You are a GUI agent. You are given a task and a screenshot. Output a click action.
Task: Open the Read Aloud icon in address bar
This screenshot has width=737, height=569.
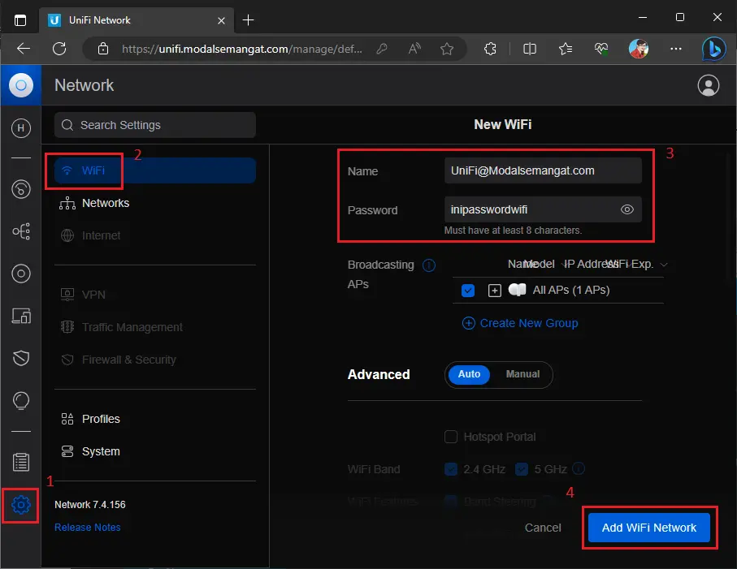pyautogui.click(x=414, y=49)
